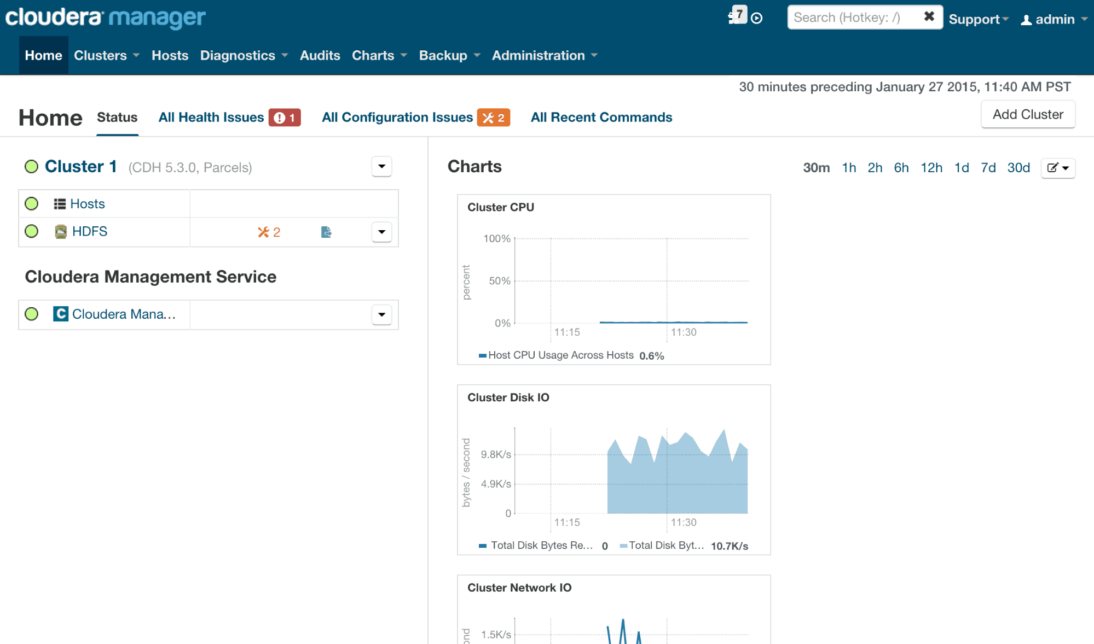Select the 30m chart time range
1094x644 pixels.
(x=816, y=168)
